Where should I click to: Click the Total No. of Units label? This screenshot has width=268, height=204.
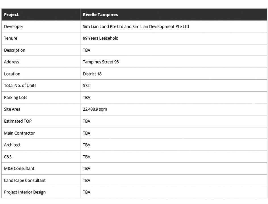click(x=20, y=85)
